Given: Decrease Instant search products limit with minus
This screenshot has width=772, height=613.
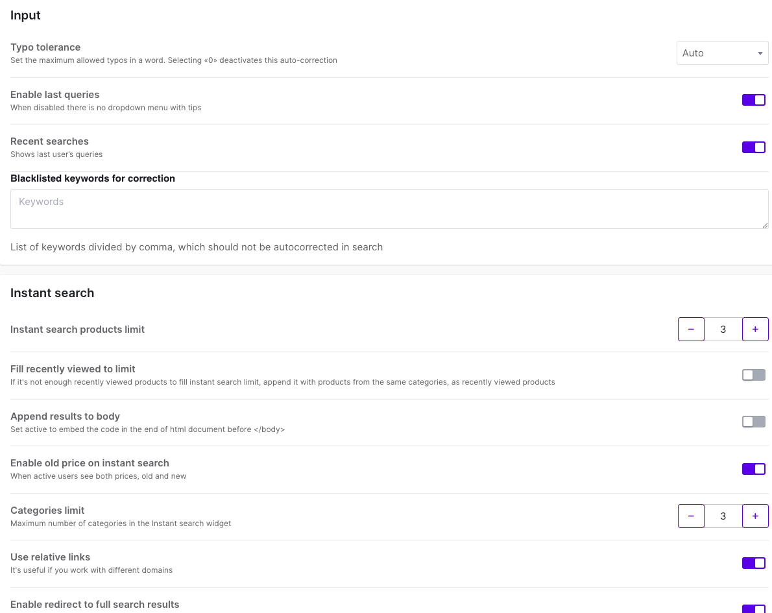Looking at the screenshot, I should (x=691, y=330).
